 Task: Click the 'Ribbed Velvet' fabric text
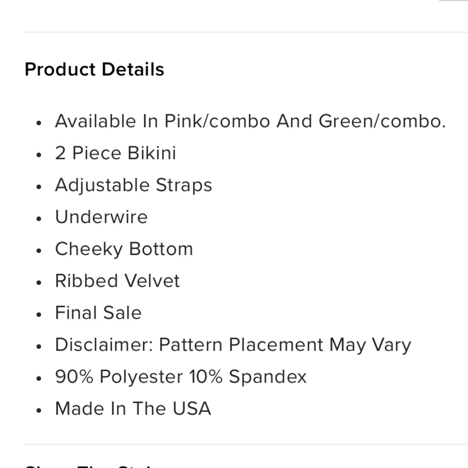(117, 281)
